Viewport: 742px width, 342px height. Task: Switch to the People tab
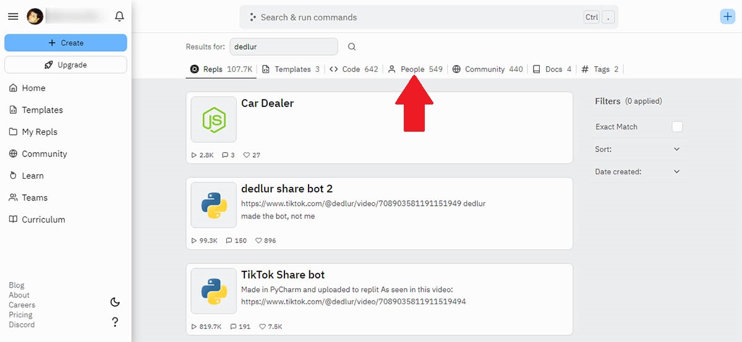(x=412, y=69)
